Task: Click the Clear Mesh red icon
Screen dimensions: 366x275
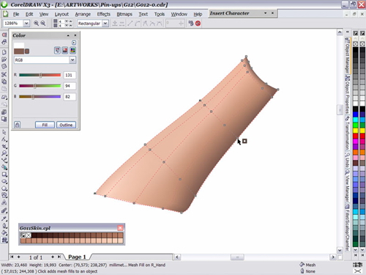Action: (198, 23)
